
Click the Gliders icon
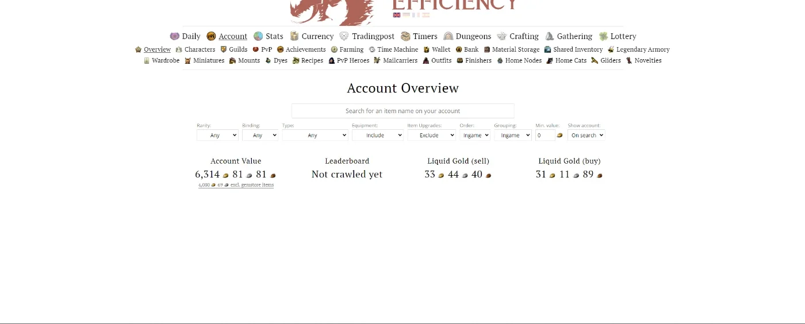coord(595,60)
